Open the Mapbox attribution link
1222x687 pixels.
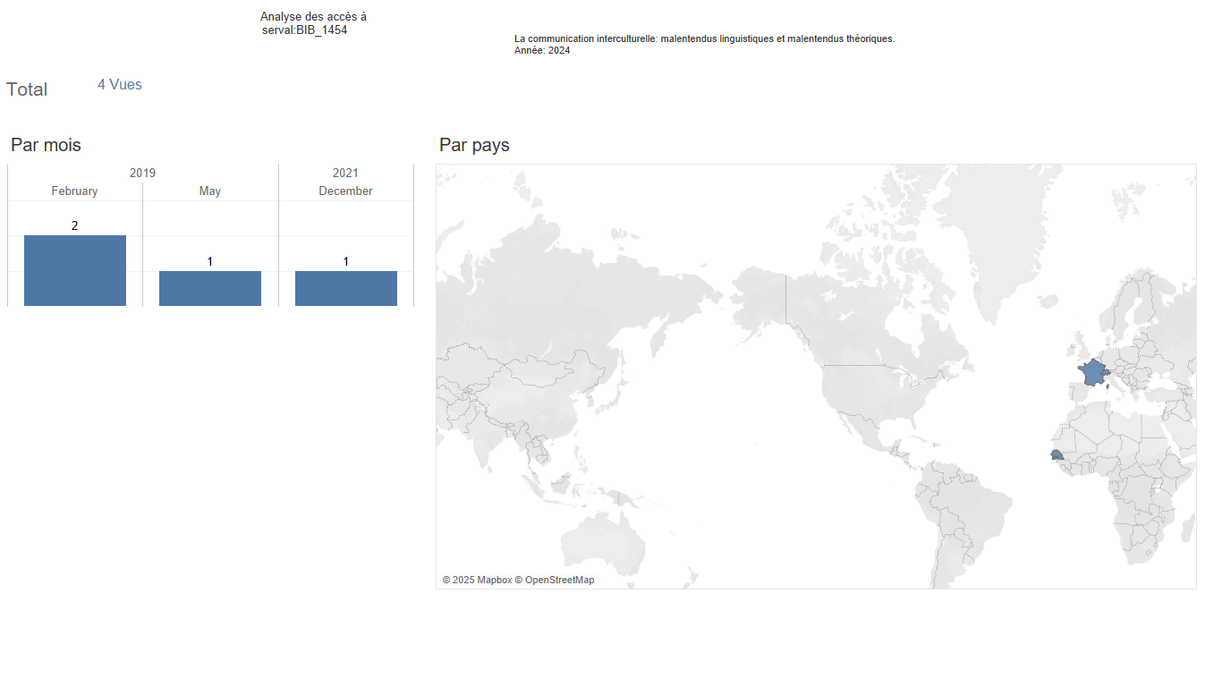coord(477,580)
